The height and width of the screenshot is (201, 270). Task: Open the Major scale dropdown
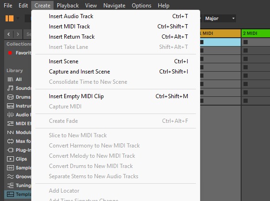(220, 18)
